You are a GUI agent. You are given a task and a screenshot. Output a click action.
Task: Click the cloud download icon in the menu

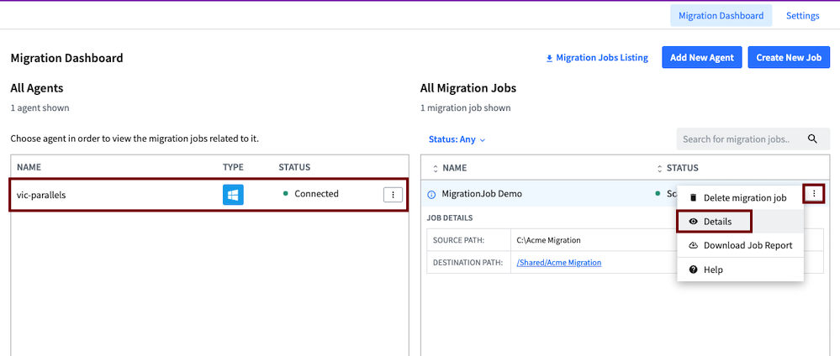pos(693,245)
